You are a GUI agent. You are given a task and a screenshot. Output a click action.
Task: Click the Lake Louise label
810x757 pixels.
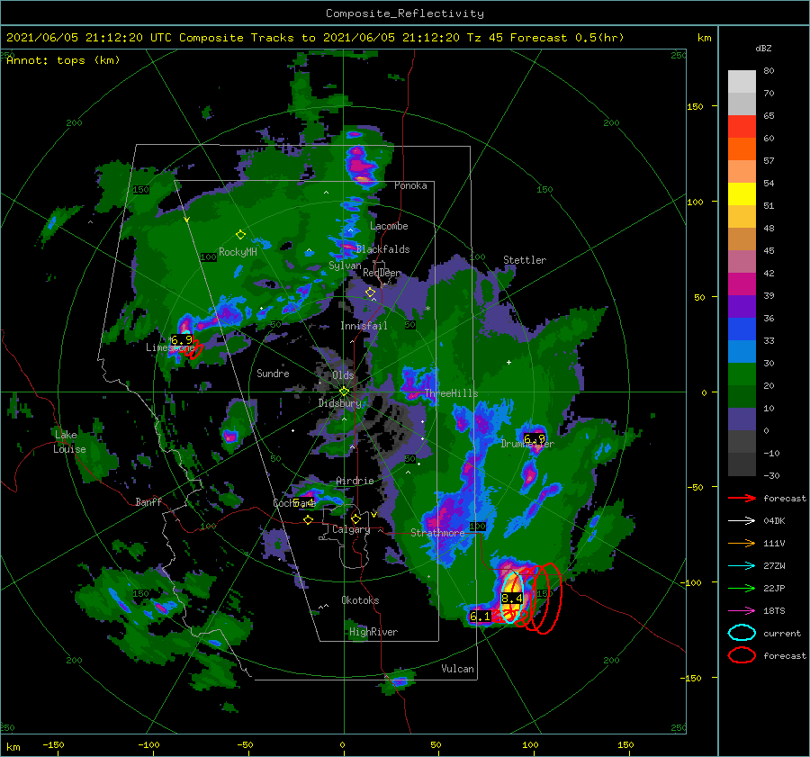[69, 442]
